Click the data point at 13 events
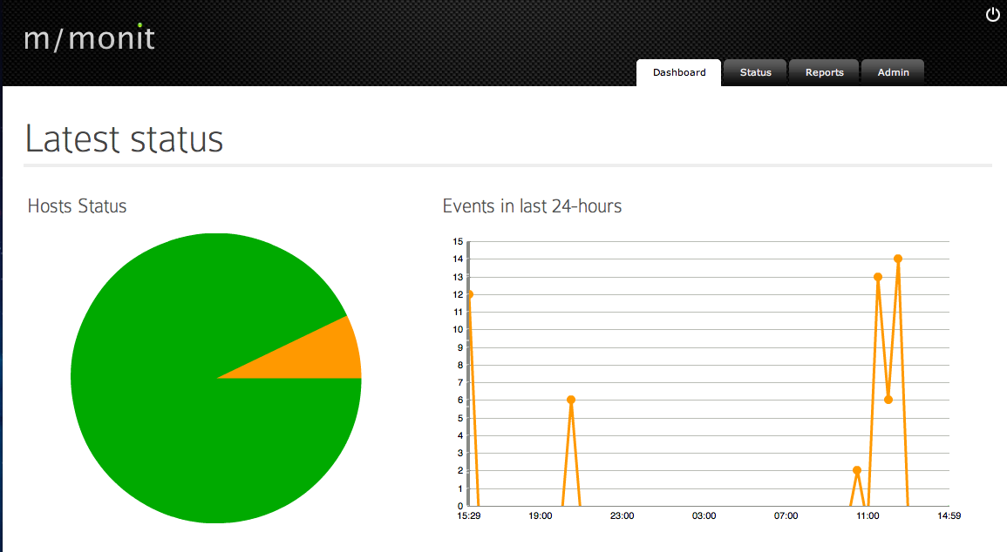 (878, 277)
